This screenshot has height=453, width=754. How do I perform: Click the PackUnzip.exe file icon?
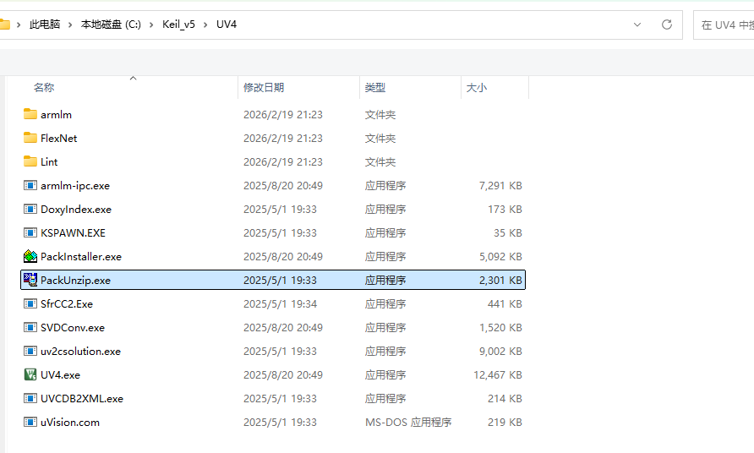(x=30, y=280)
